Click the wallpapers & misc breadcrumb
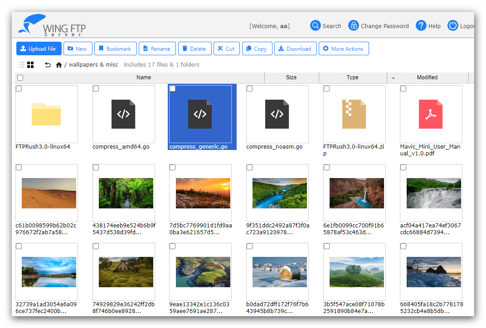Screen dimensions: 486x328 (93, 64)
